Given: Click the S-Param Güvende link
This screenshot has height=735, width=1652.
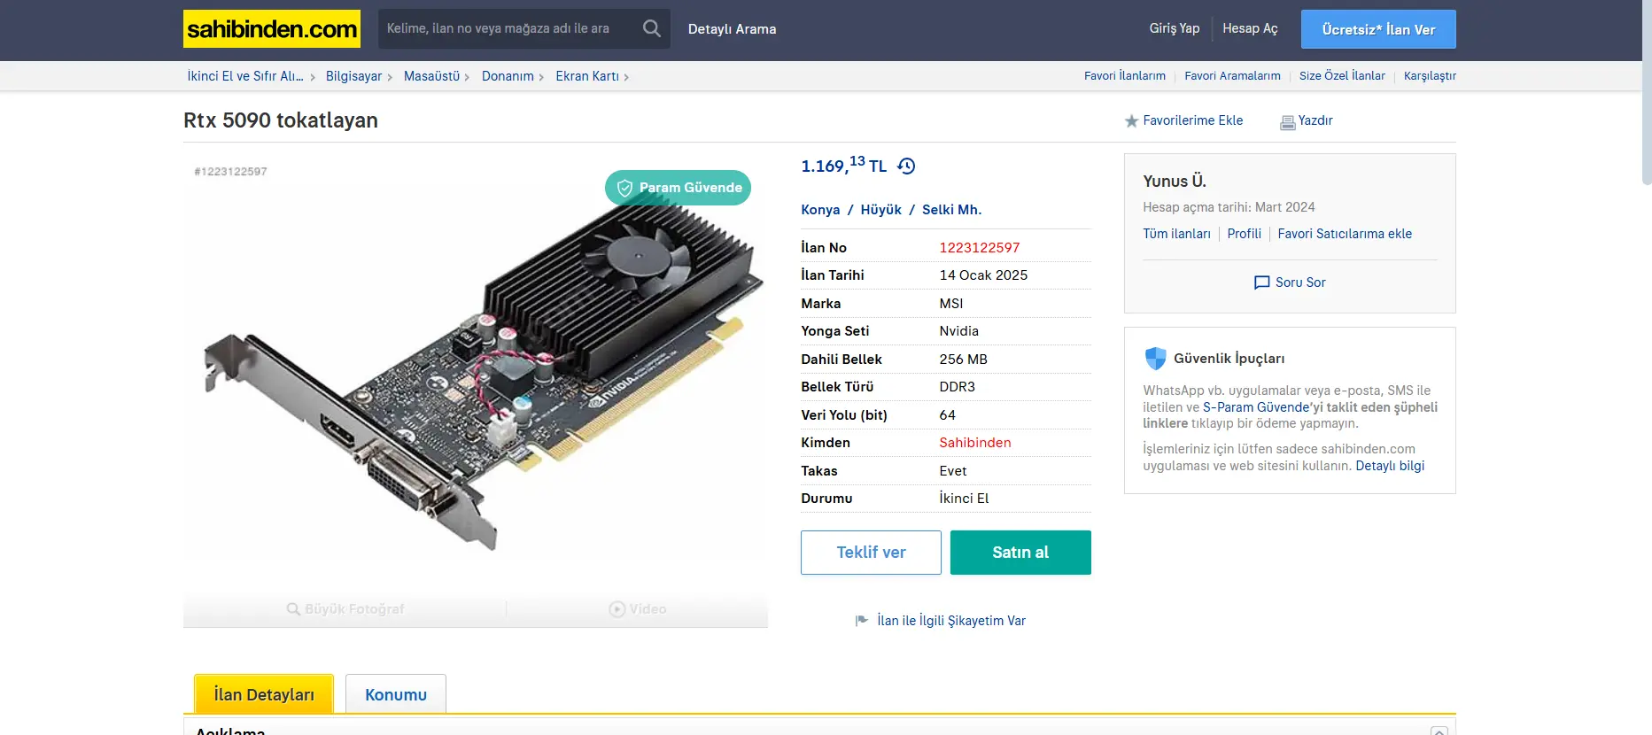Looking at the screenshot, I should [x=1256, y=407].
